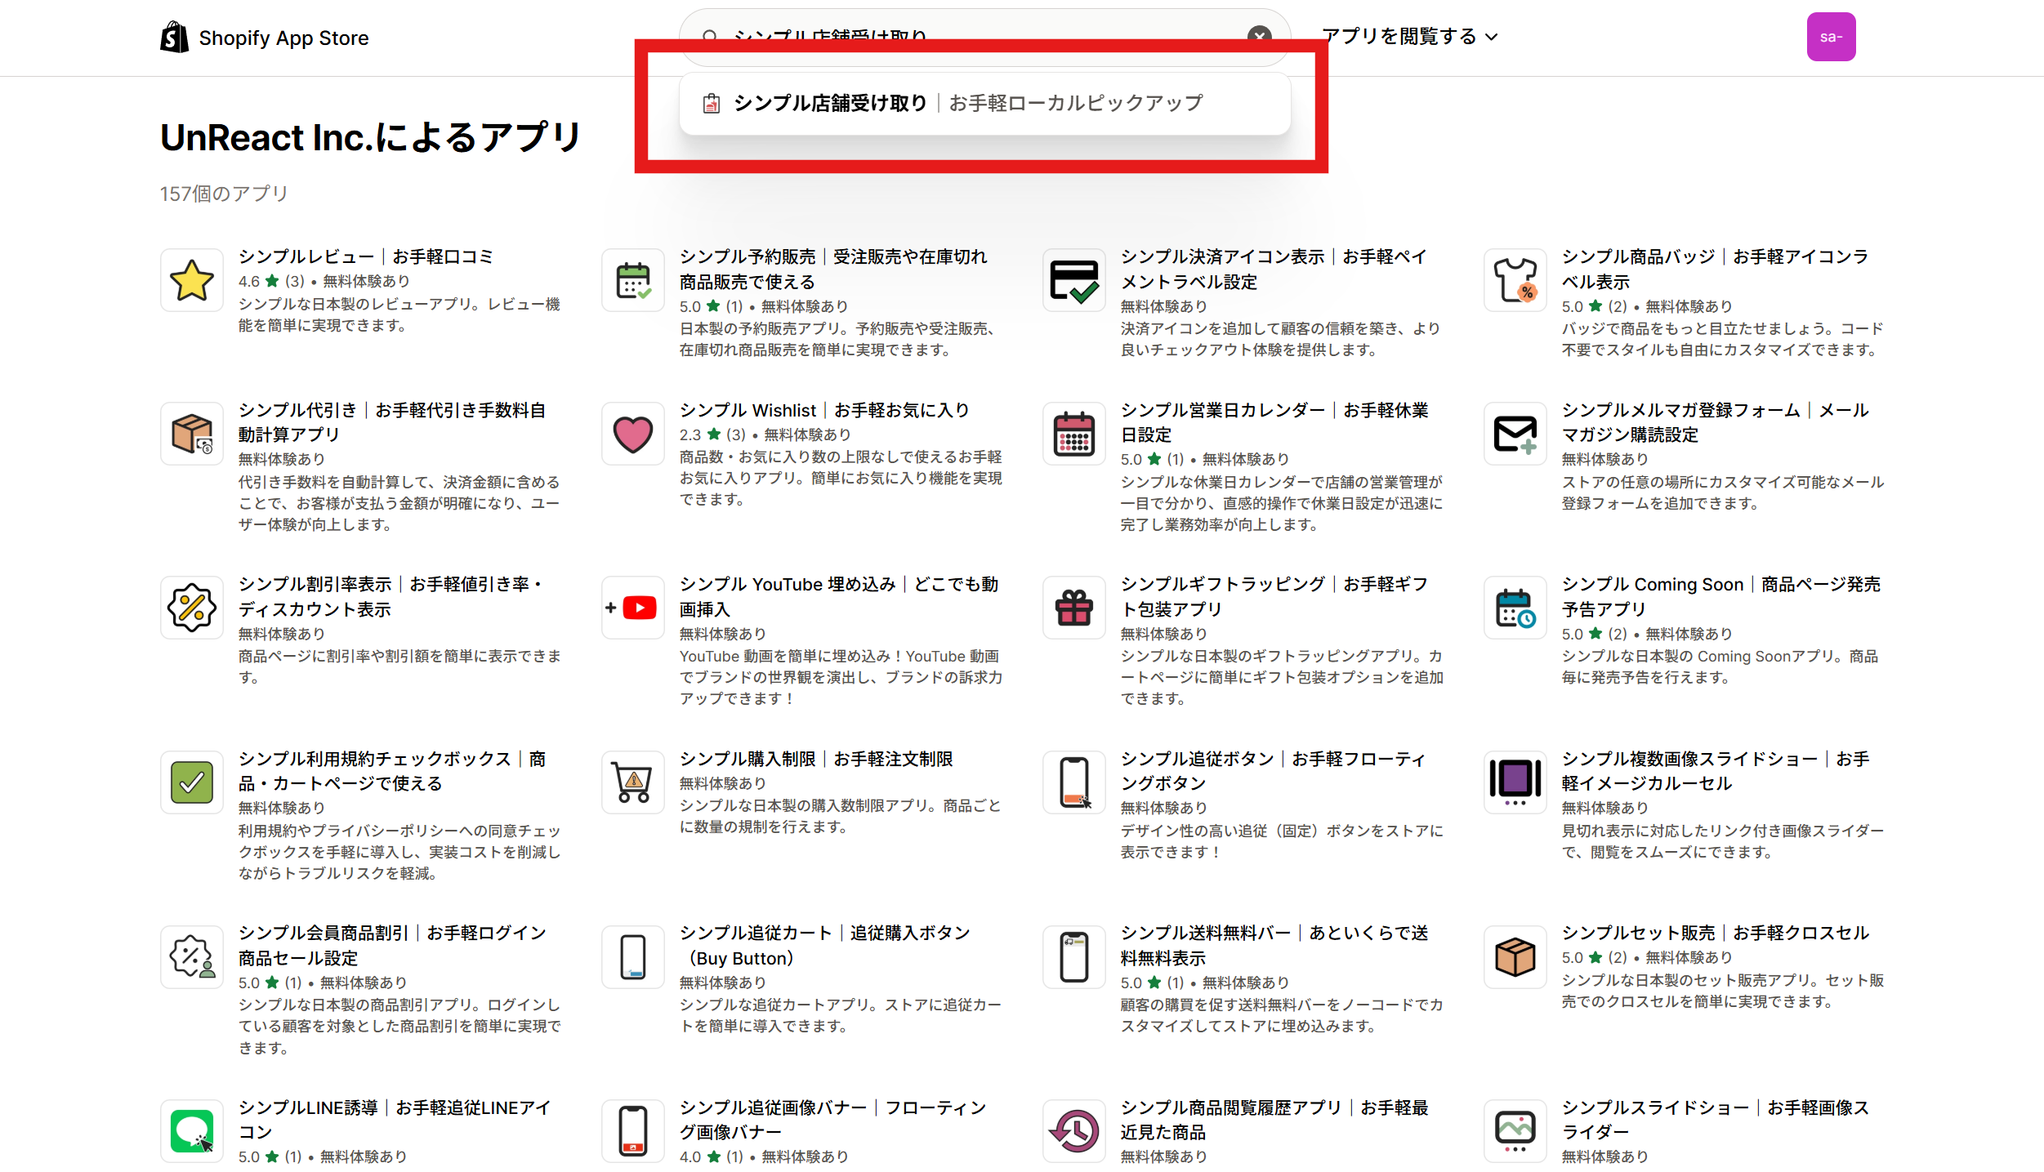Click the percent badge icon for シンプル割引率表示
2044x1172 pixels.
pos(192,608)
